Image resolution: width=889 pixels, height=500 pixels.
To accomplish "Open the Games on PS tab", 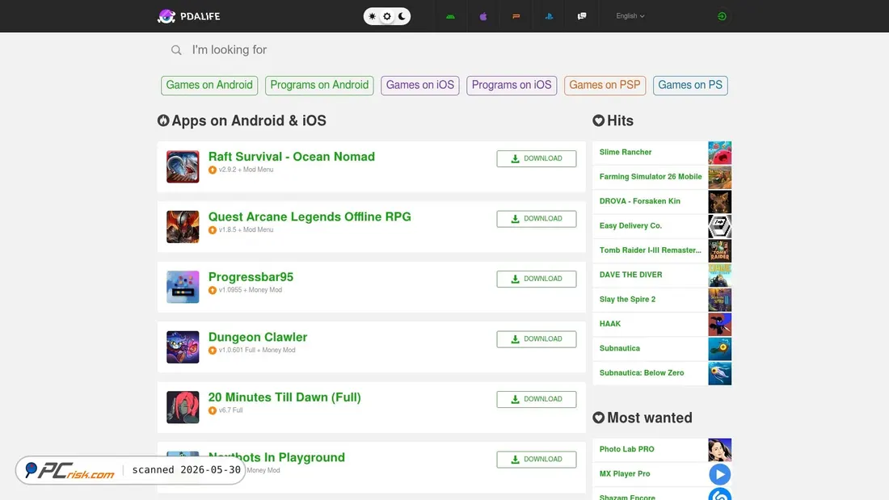I will pos(690,85).
